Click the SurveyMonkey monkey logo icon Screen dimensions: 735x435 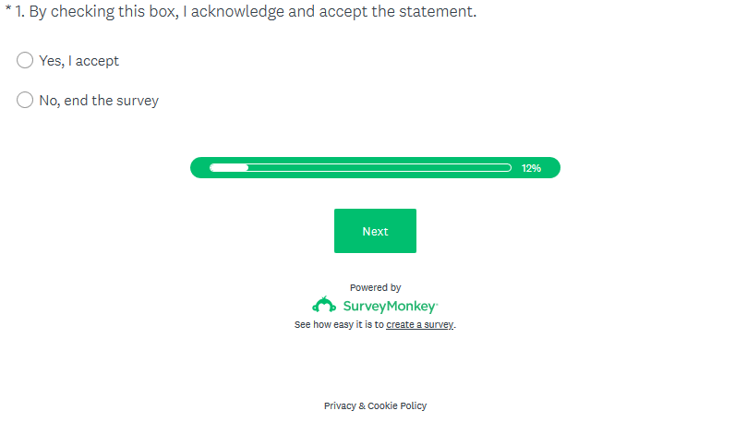pos(324,305)
